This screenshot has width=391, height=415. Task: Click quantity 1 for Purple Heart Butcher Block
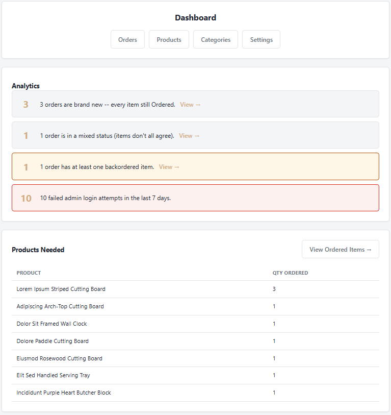pyautogui.click(x=274, y=393)
